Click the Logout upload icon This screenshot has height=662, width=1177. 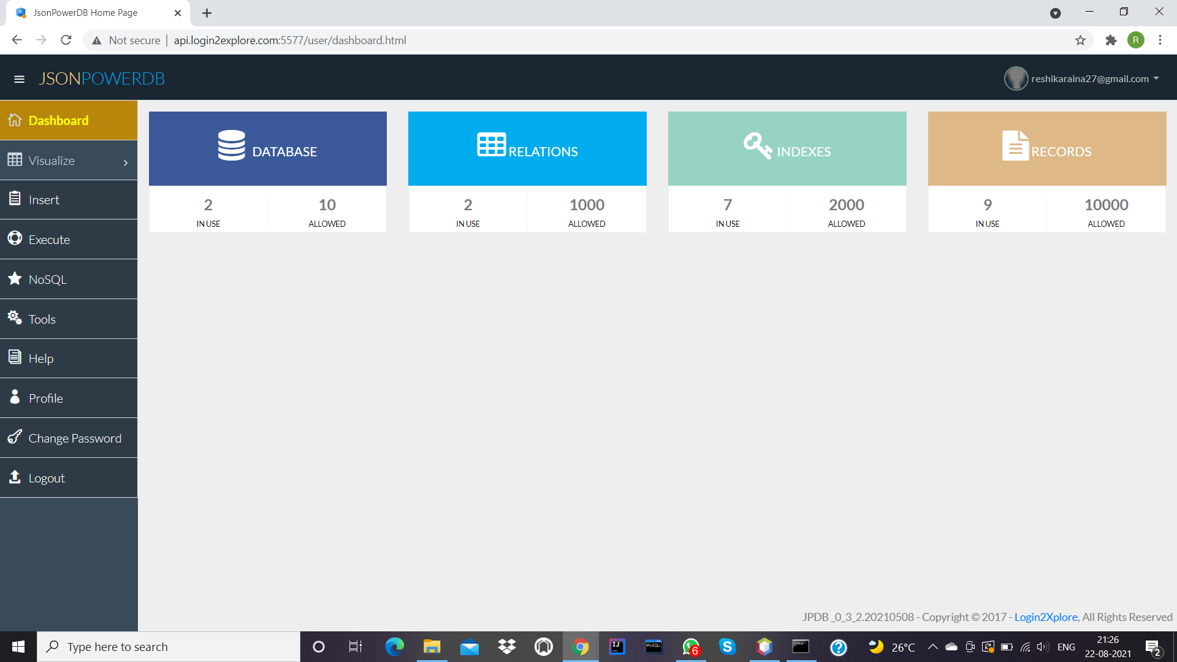[x=15, y=476]
